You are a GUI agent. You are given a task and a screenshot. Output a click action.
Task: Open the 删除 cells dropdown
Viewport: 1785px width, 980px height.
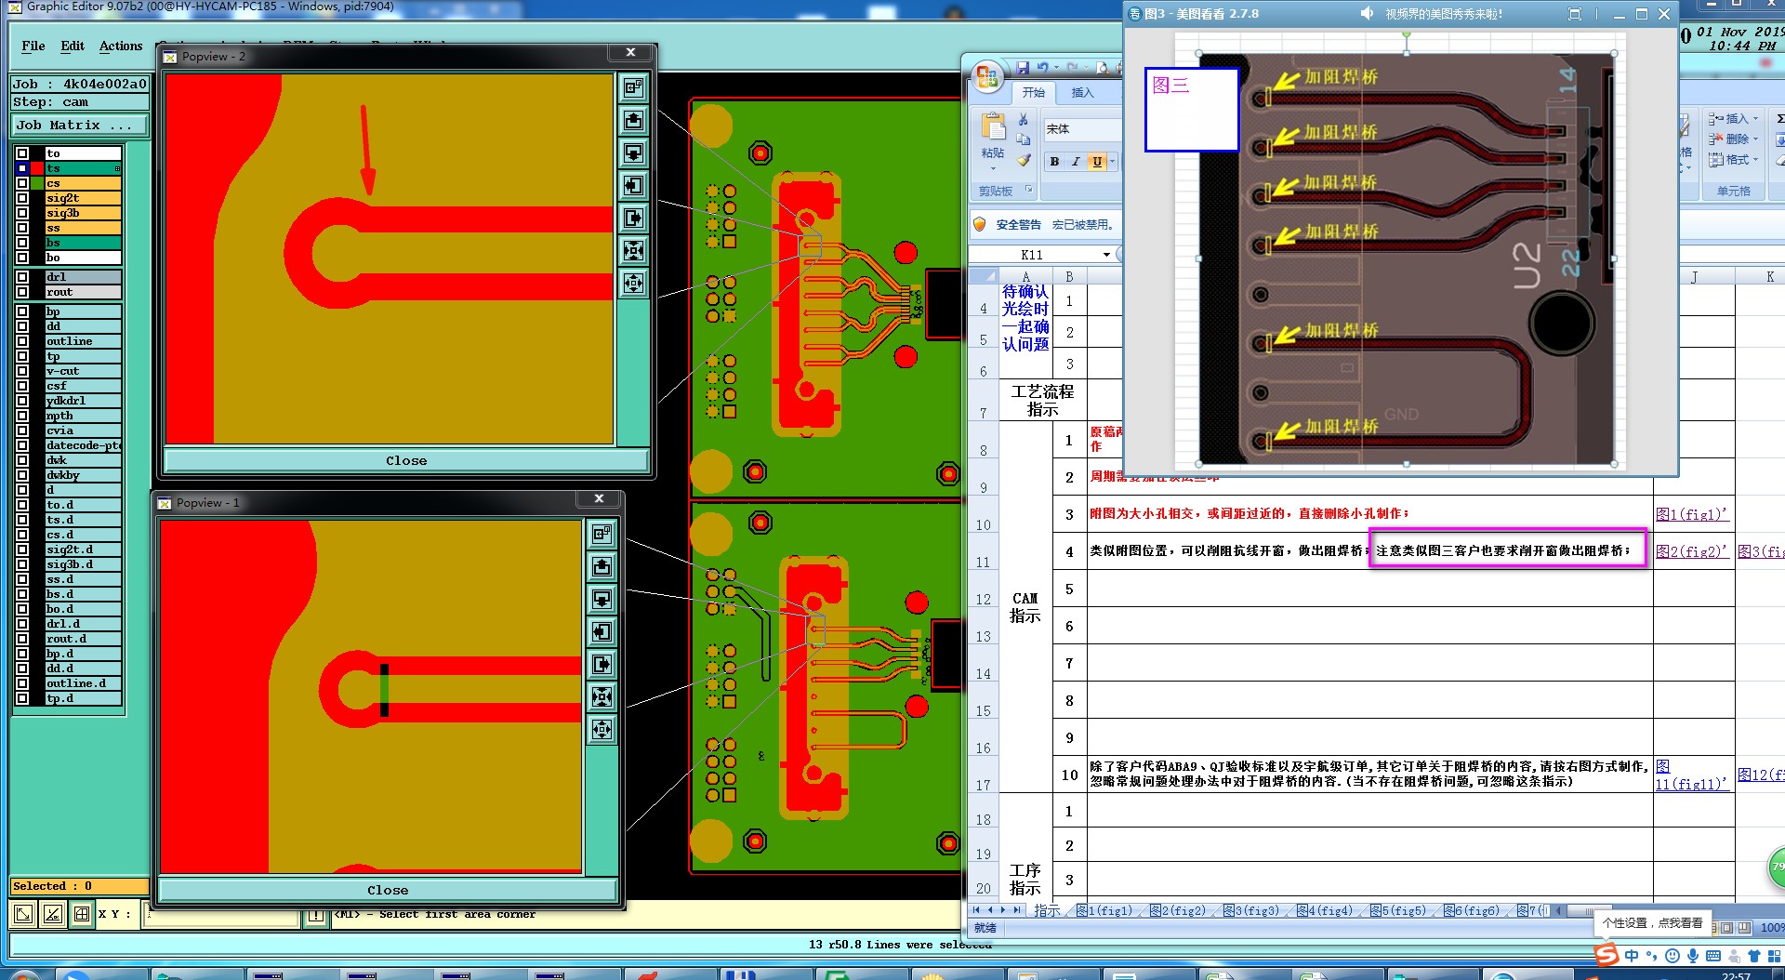[x=1734, y=139]
